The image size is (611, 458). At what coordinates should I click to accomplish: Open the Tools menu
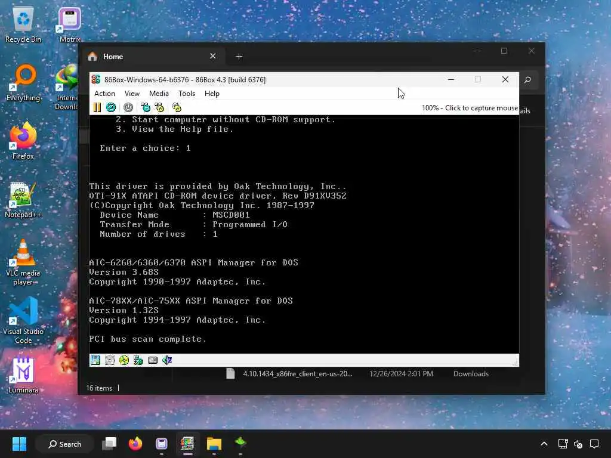click(187, 94)
